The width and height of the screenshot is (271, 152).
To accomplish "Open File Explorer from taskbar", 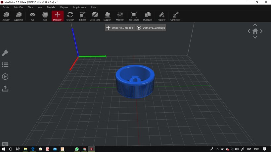I will pyautogui.click(x=25, y=149).
